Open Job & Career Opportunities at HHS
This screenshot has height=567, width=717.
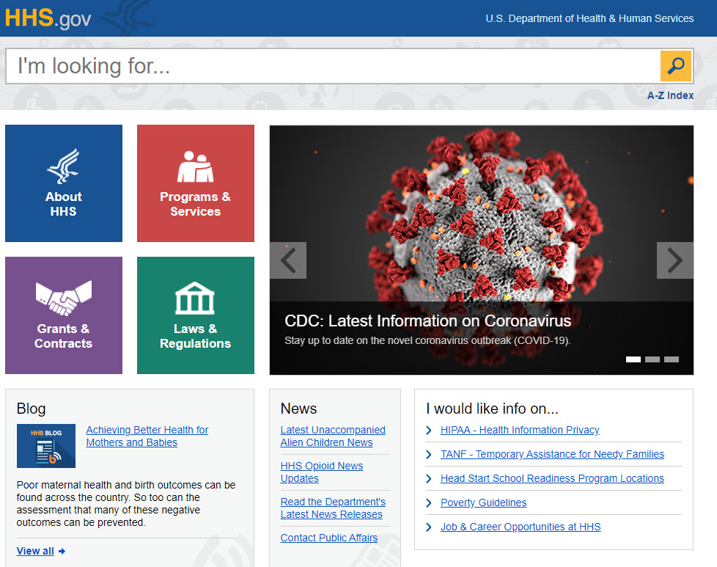520,527
